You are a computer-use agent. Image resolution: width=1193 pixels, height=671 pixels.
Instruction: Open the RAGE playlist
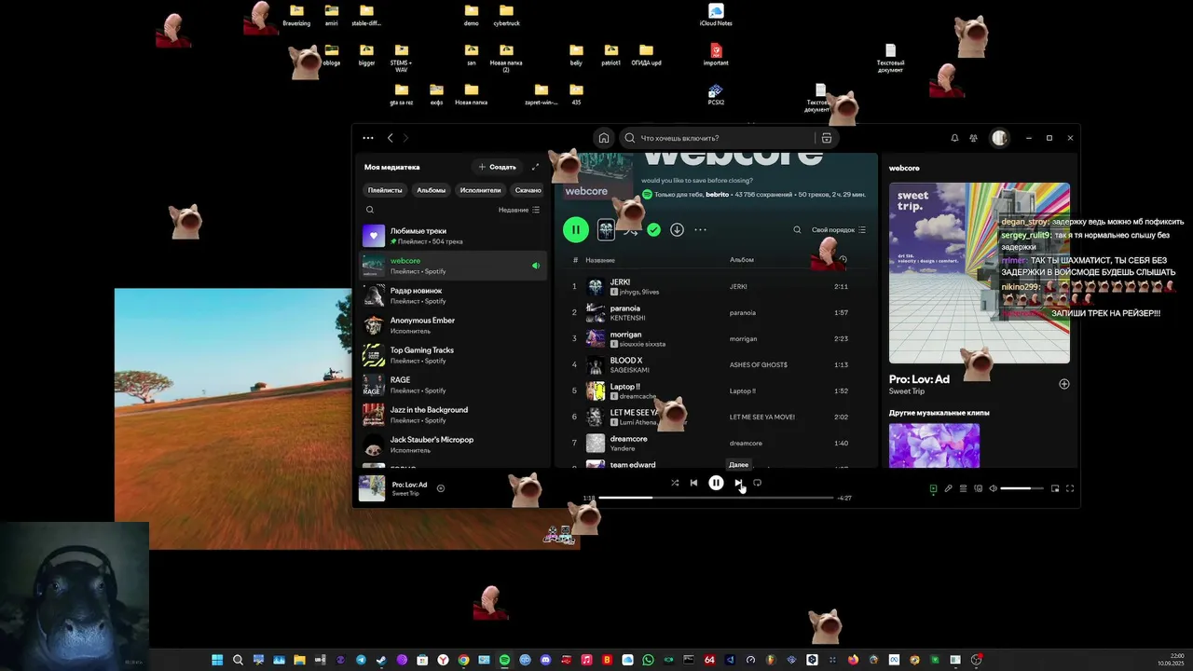tap(454, 385)
